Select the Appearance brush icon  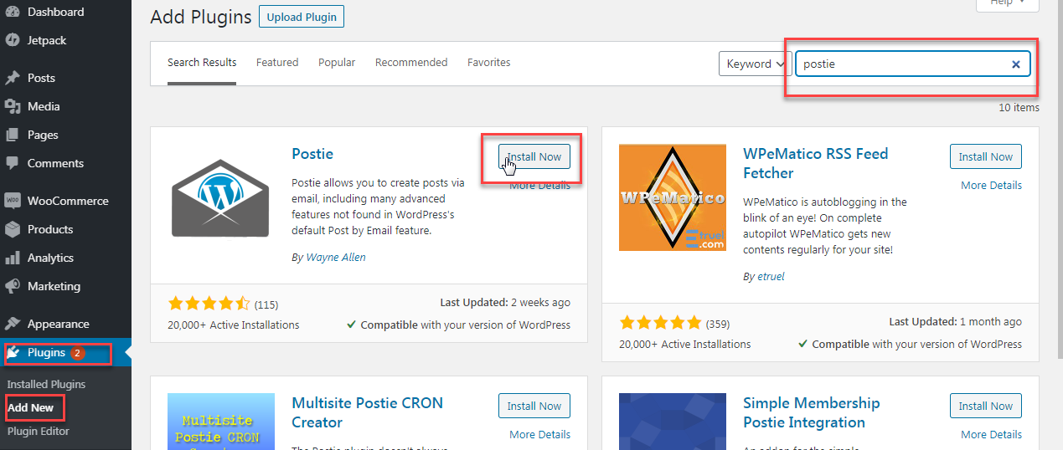click(x=13, y=324)
